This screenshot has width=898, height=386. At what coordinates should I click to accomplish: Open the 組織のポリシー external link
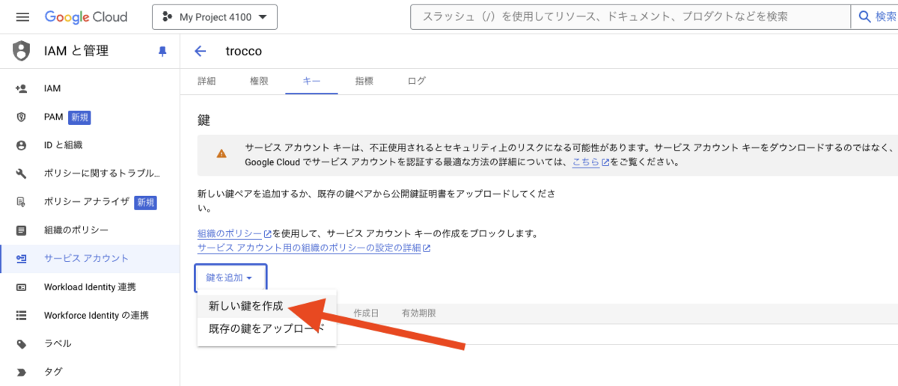pyautogui.click(x=234, y=233)
